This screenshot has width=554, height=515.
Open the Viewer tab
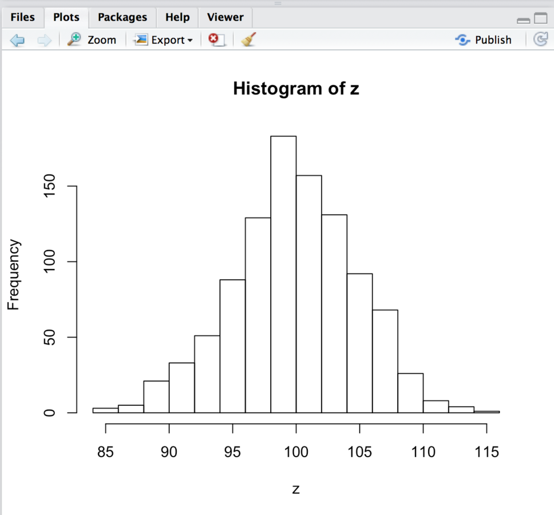coord(225,17)
